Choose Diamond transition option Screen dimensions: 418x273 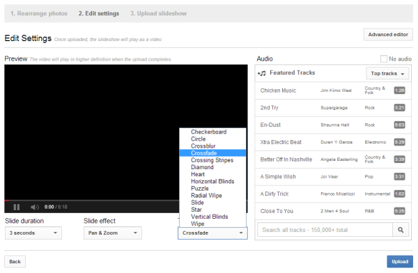[212, 167]
